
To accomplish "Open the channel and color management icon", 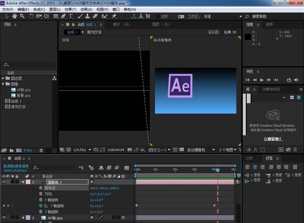I will 143,150.
